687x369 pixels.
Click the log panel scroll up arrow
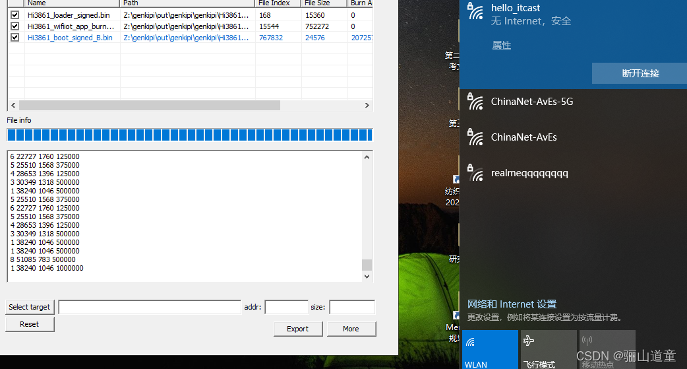click(367, 157)
